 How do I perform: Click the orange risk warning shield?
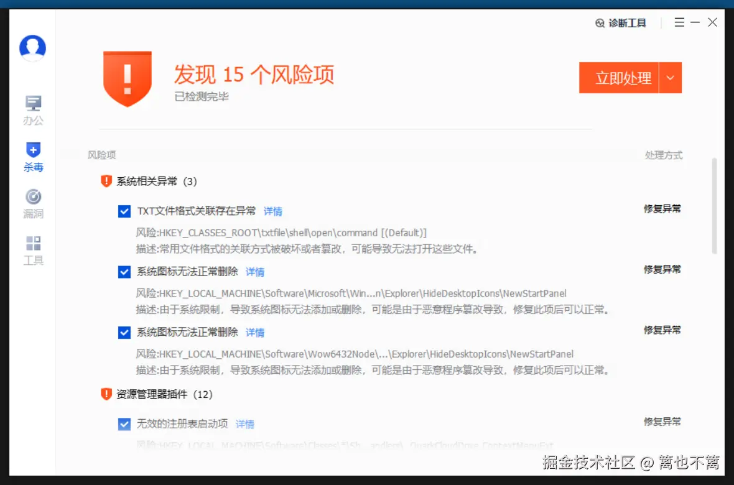click(x=128, y=78)
